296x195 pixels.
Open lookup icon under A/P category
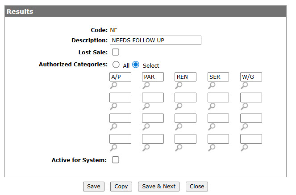113,85
